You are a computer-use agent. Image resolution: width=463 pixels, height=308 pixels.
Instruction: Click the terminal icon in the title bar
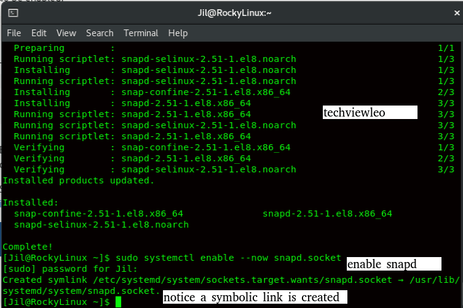point(14,13)
